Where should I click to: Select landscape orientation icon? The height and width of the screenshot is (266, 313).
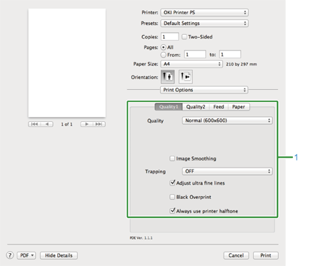tap(186, 77)
